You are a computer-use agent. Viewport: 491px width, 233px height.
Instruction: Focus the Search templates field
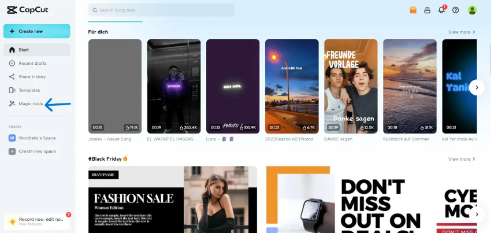161,10
